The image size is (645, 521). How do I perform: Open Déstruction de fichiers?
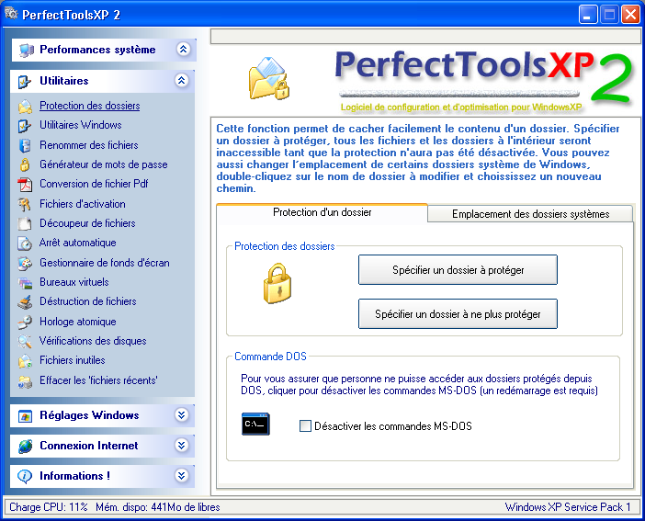(88, 301)
